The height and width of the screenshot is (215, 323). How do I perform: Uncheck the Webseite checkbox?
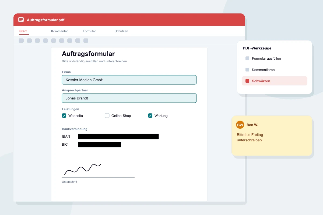tap(64, 116)
